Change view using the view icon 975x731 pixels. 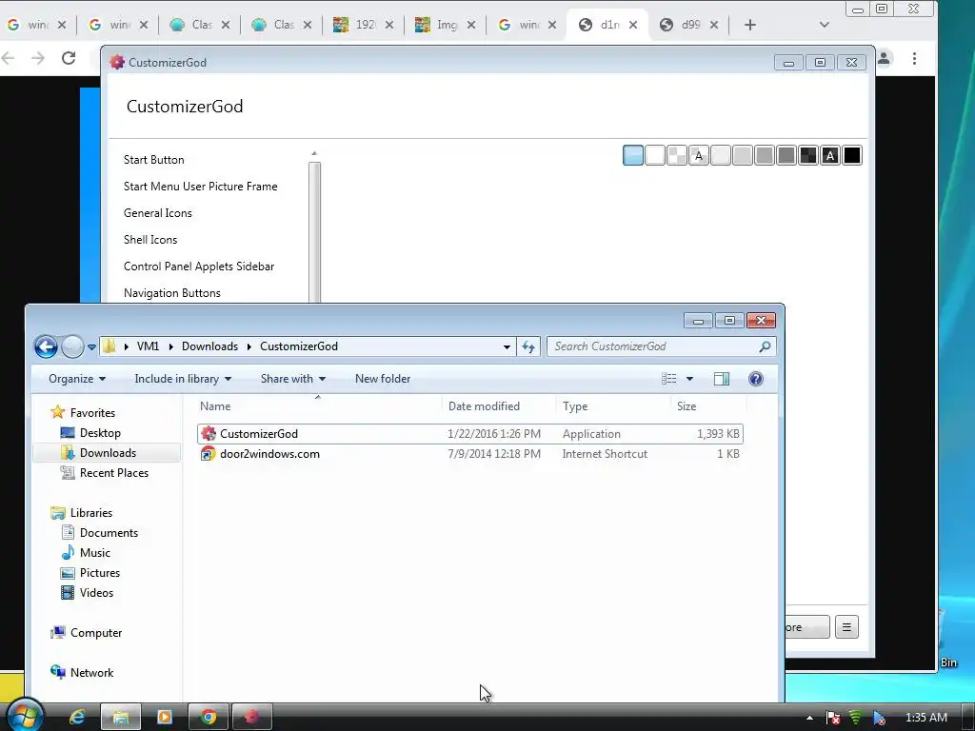(669, 379)
